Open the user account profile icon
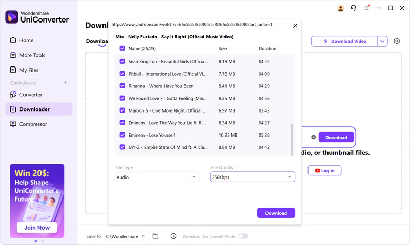 [x=341, y=8]
